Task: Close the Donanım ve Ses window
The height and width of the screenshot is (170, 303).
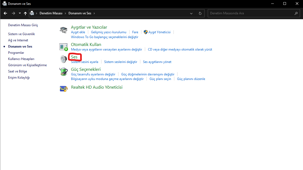Action: (x=297, y=4)
